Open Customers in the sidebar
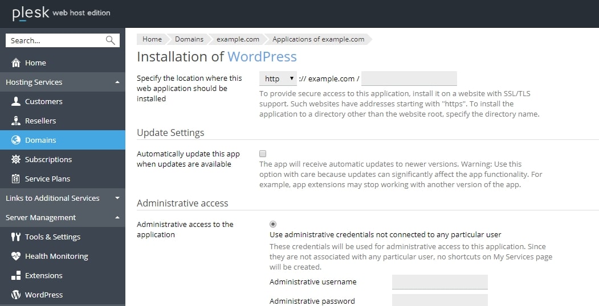Screen dimensions: 599x306 point(63,101)
